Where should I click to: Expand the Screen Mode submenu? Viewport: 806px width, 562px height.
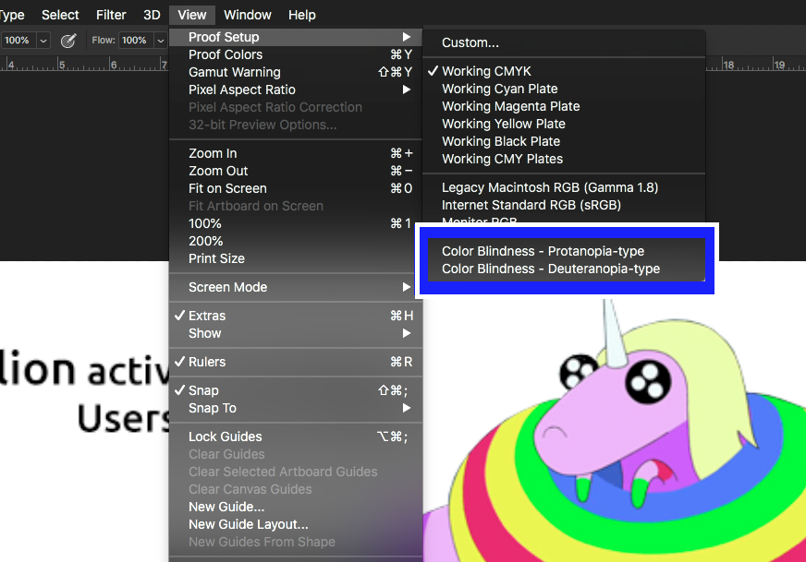pyautogui.click(x=296, y=287)
